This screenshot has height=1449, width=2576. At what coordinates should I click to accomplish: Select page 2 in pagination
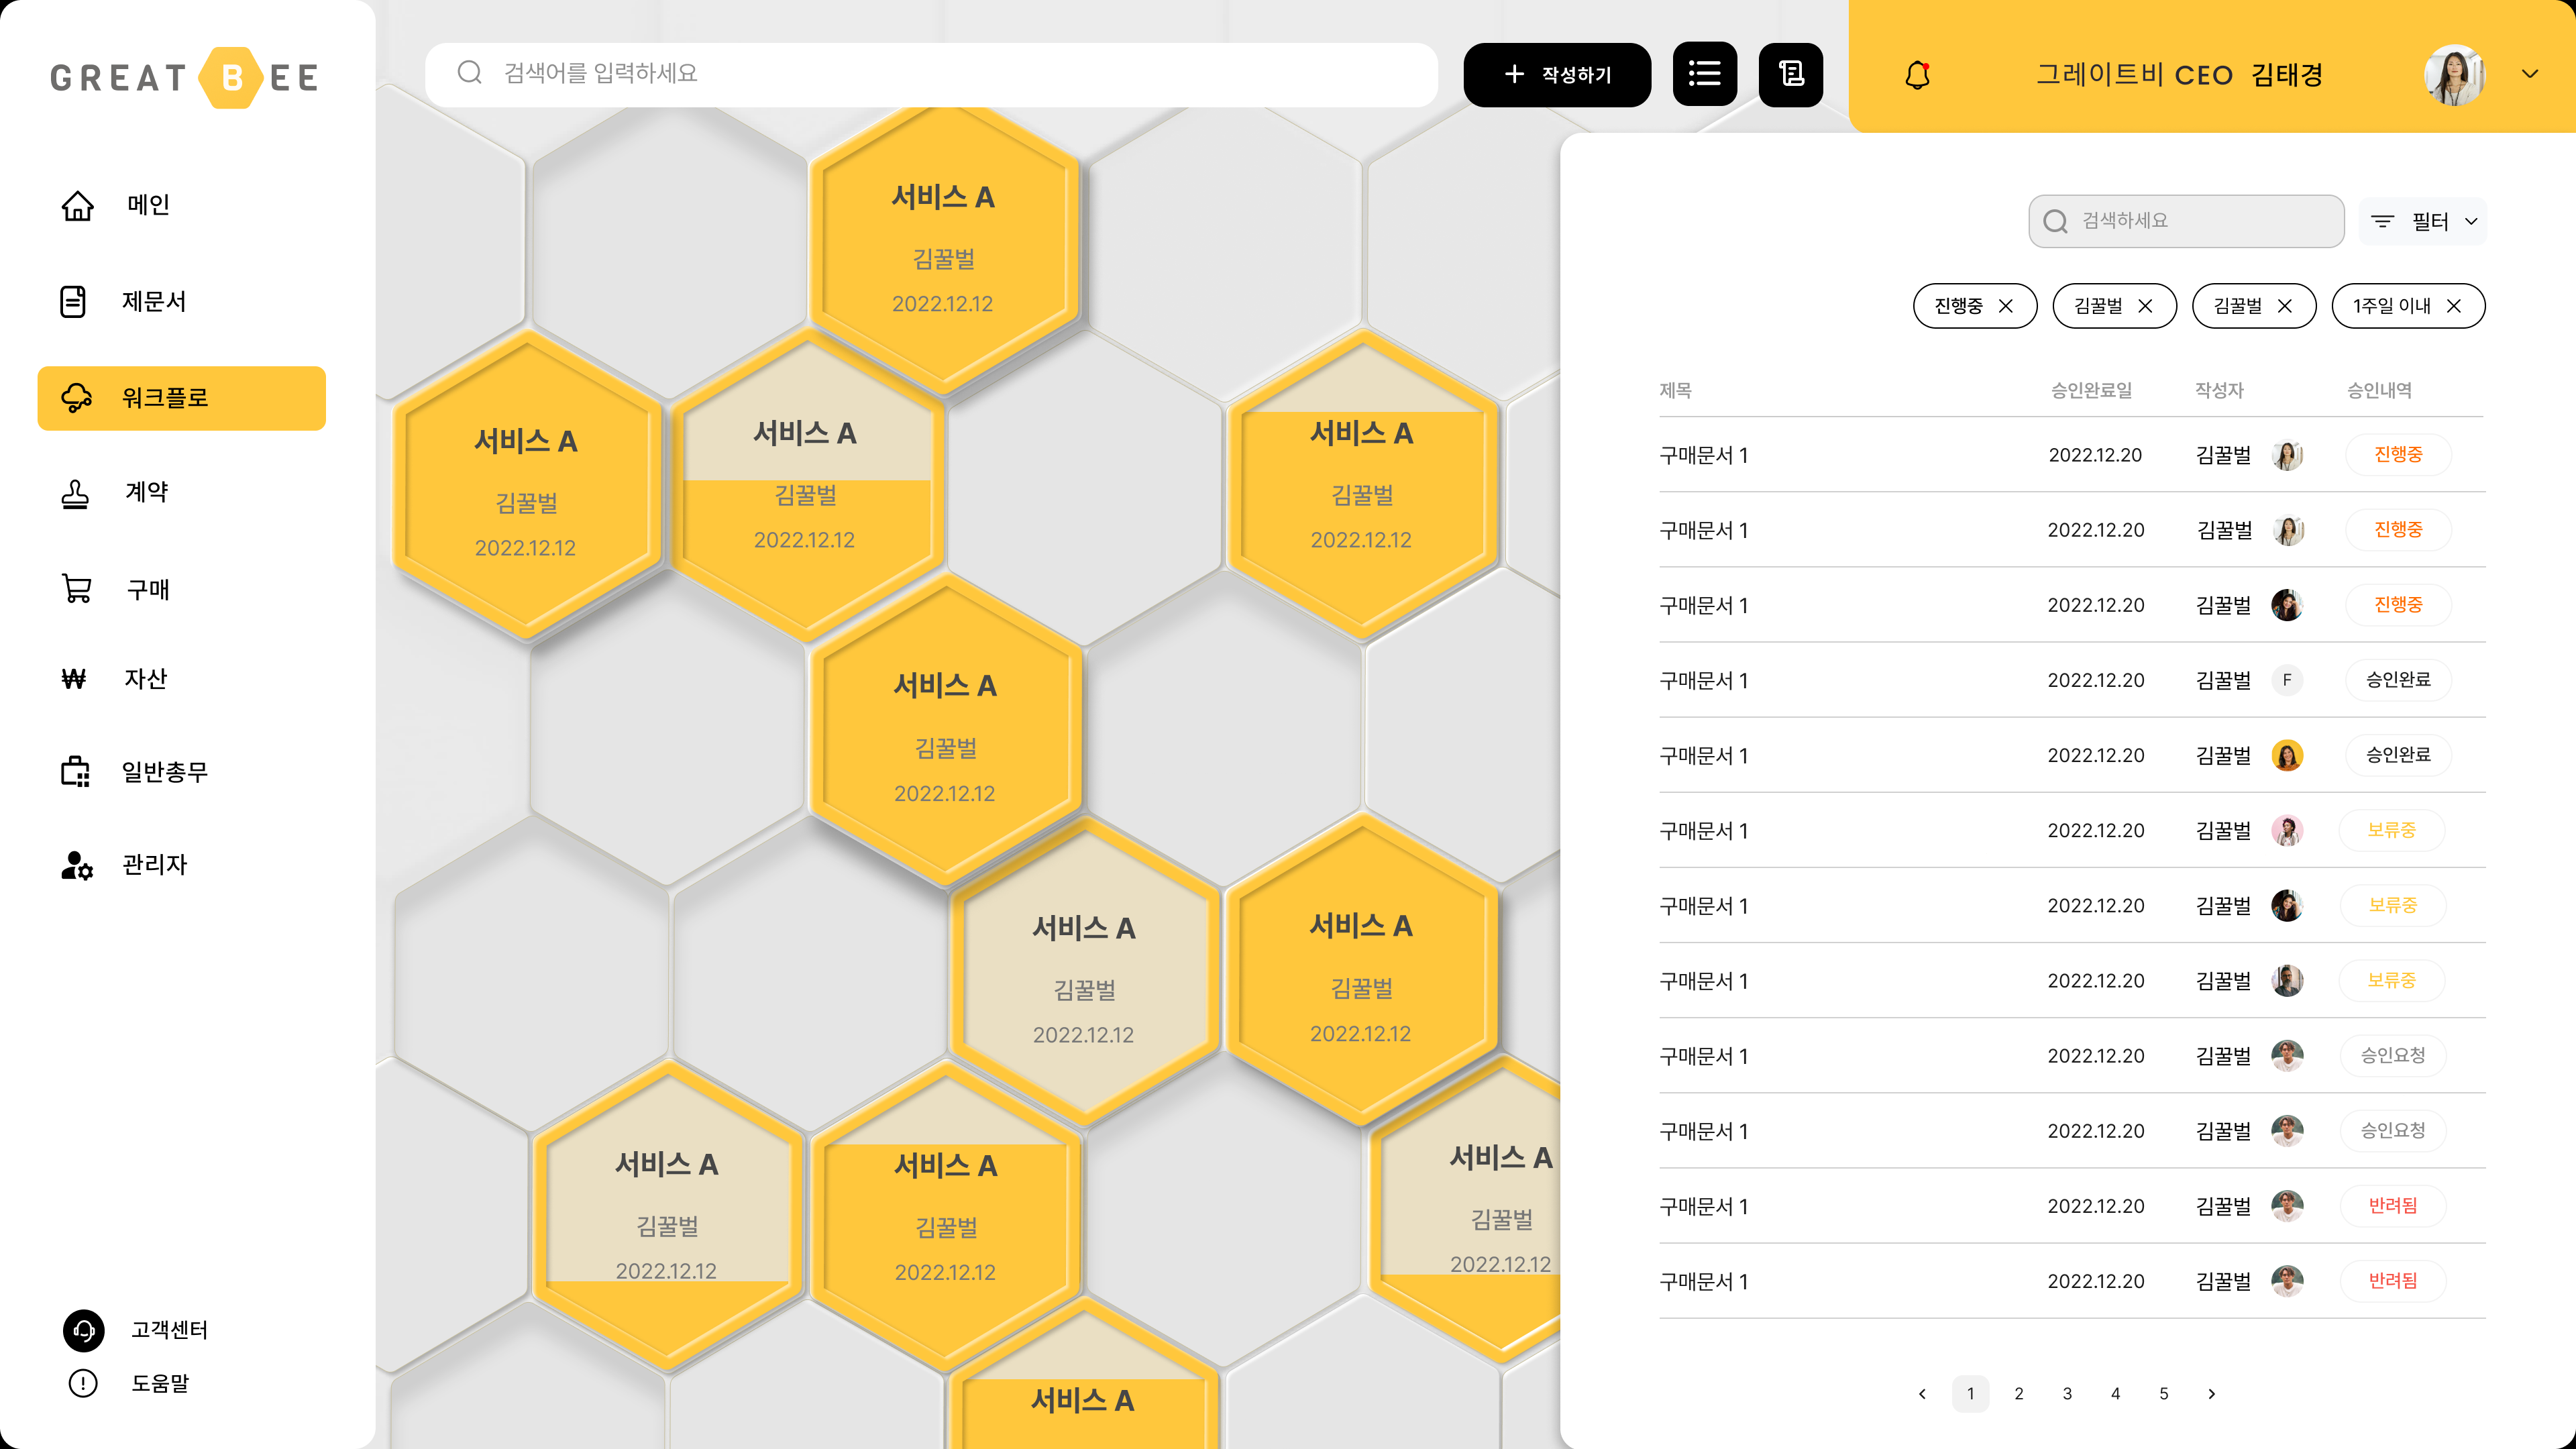[x=2019, y=1394]
